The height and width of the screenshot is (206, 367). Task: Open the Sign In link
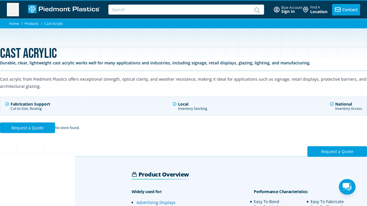pos(288,12)
